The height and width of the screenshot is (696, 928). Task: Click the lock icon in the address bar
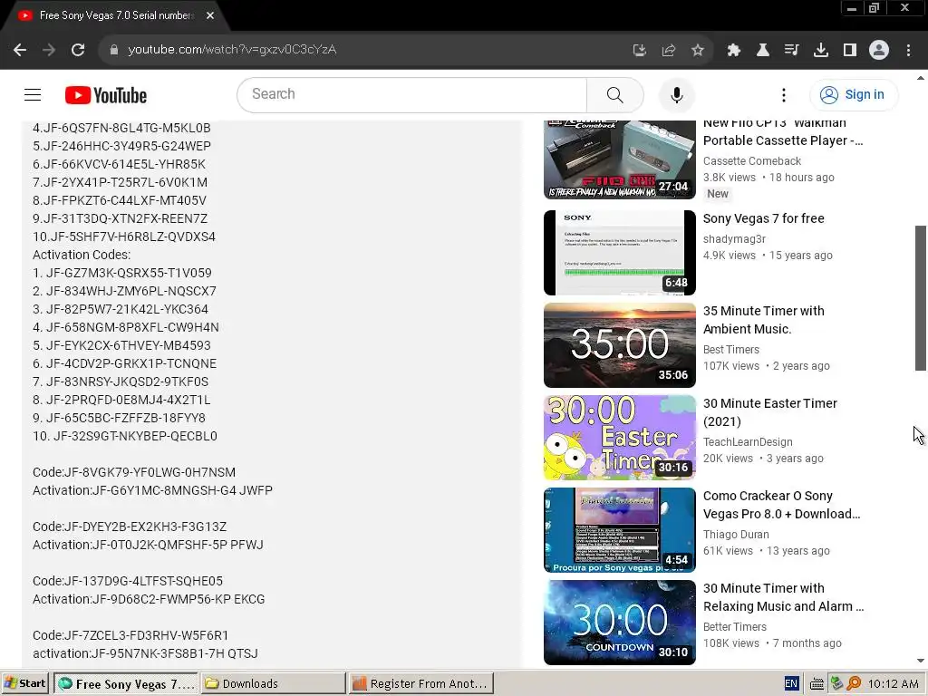114,50
